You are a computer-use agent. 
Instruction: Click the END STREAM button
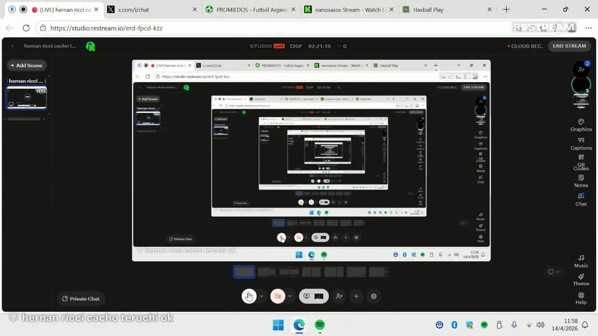pos(569,46)
